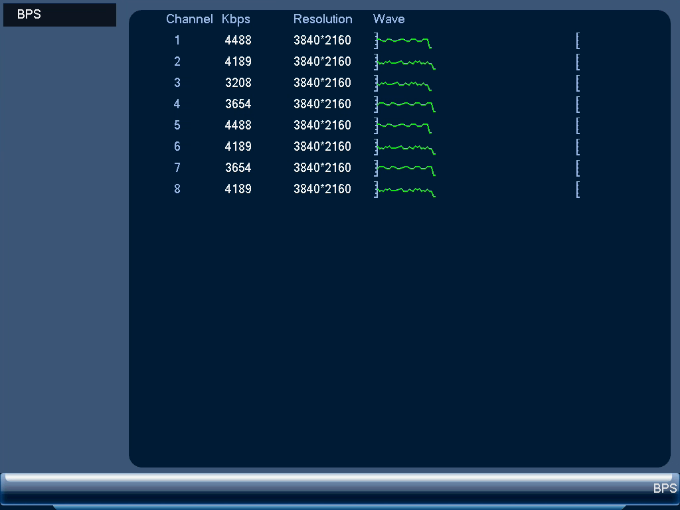Viewport: 680px width, 510px height.
Task: Click the Channel column header
Action: click(x=189, y=19)
